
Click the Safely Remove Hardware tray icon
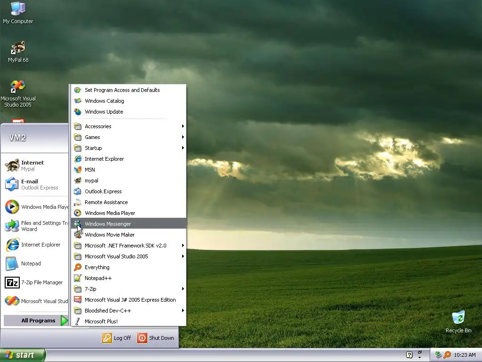[x=438, y=355]
